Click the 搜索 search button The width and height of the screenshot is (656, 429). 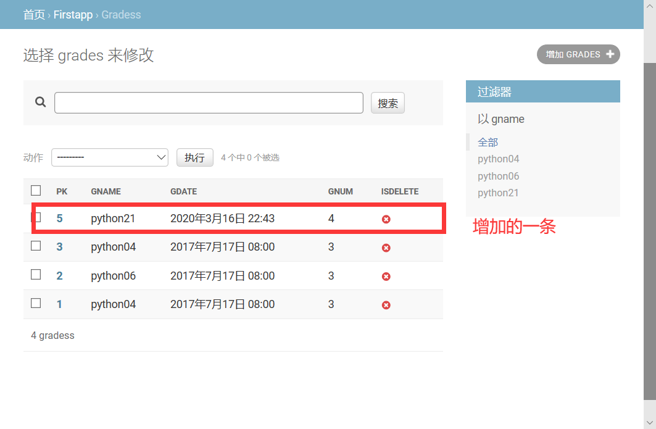coord(388,103)
